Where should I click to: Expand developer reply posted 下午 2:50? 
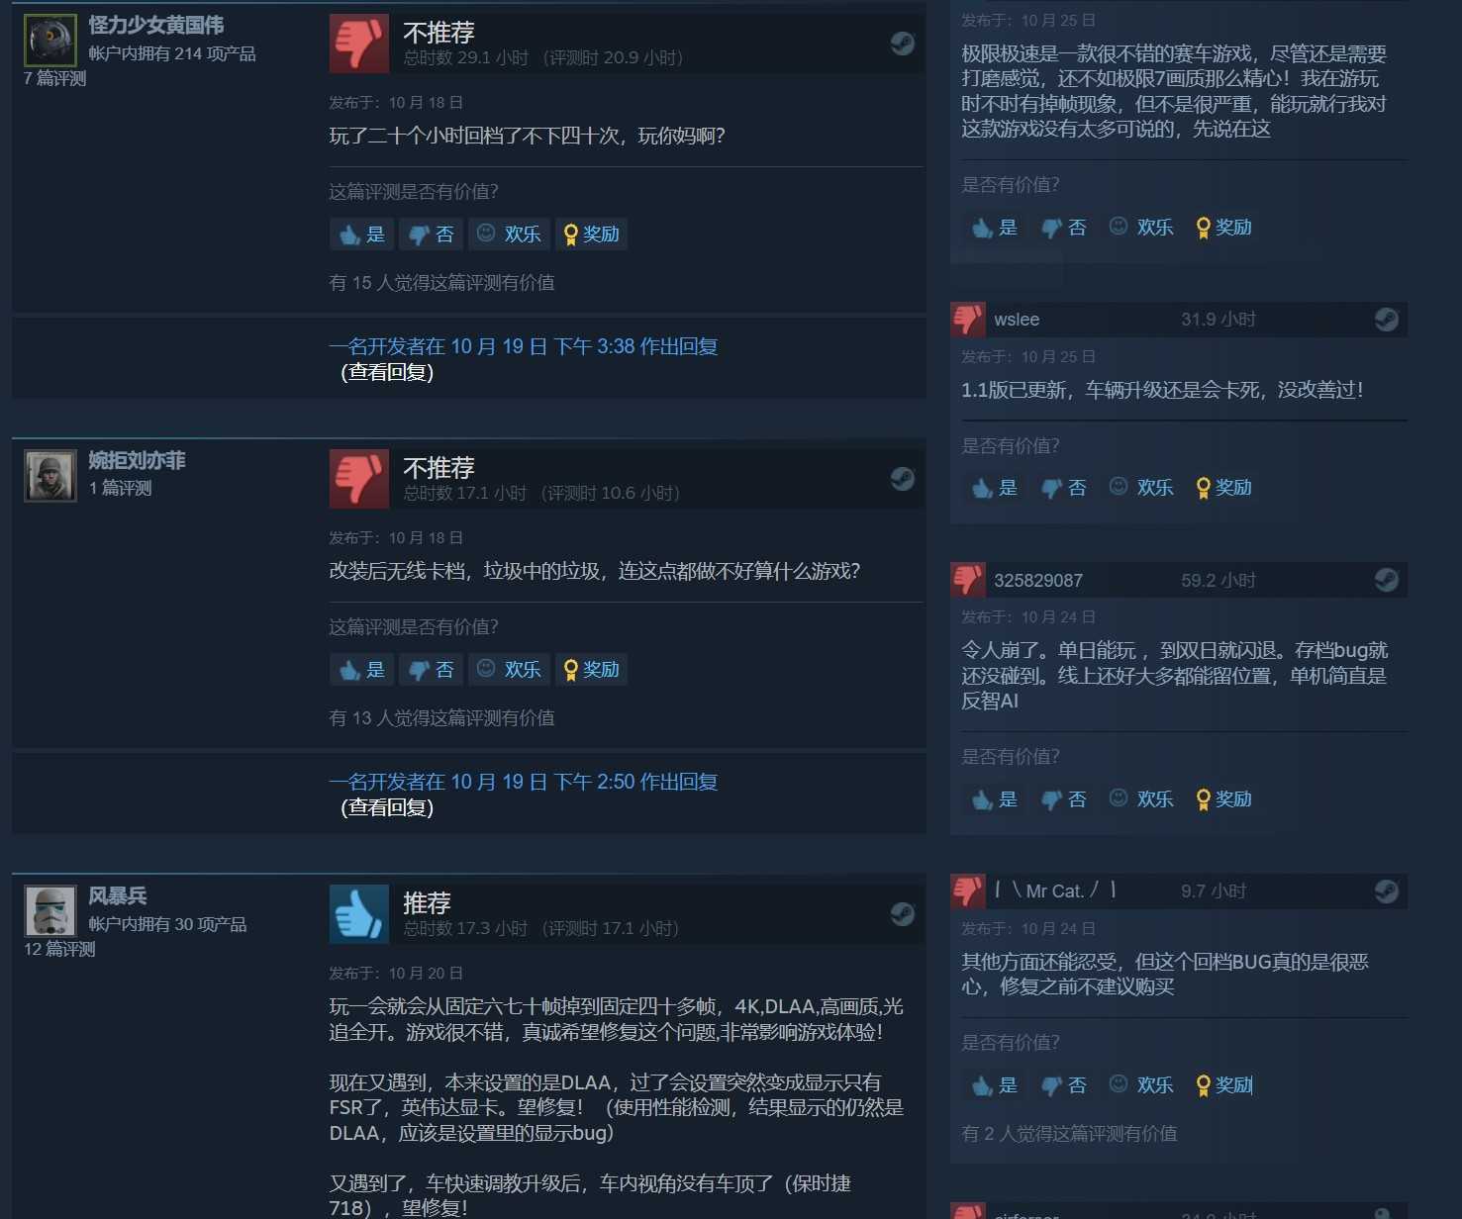pyautogui.click(x=524, y=782)
